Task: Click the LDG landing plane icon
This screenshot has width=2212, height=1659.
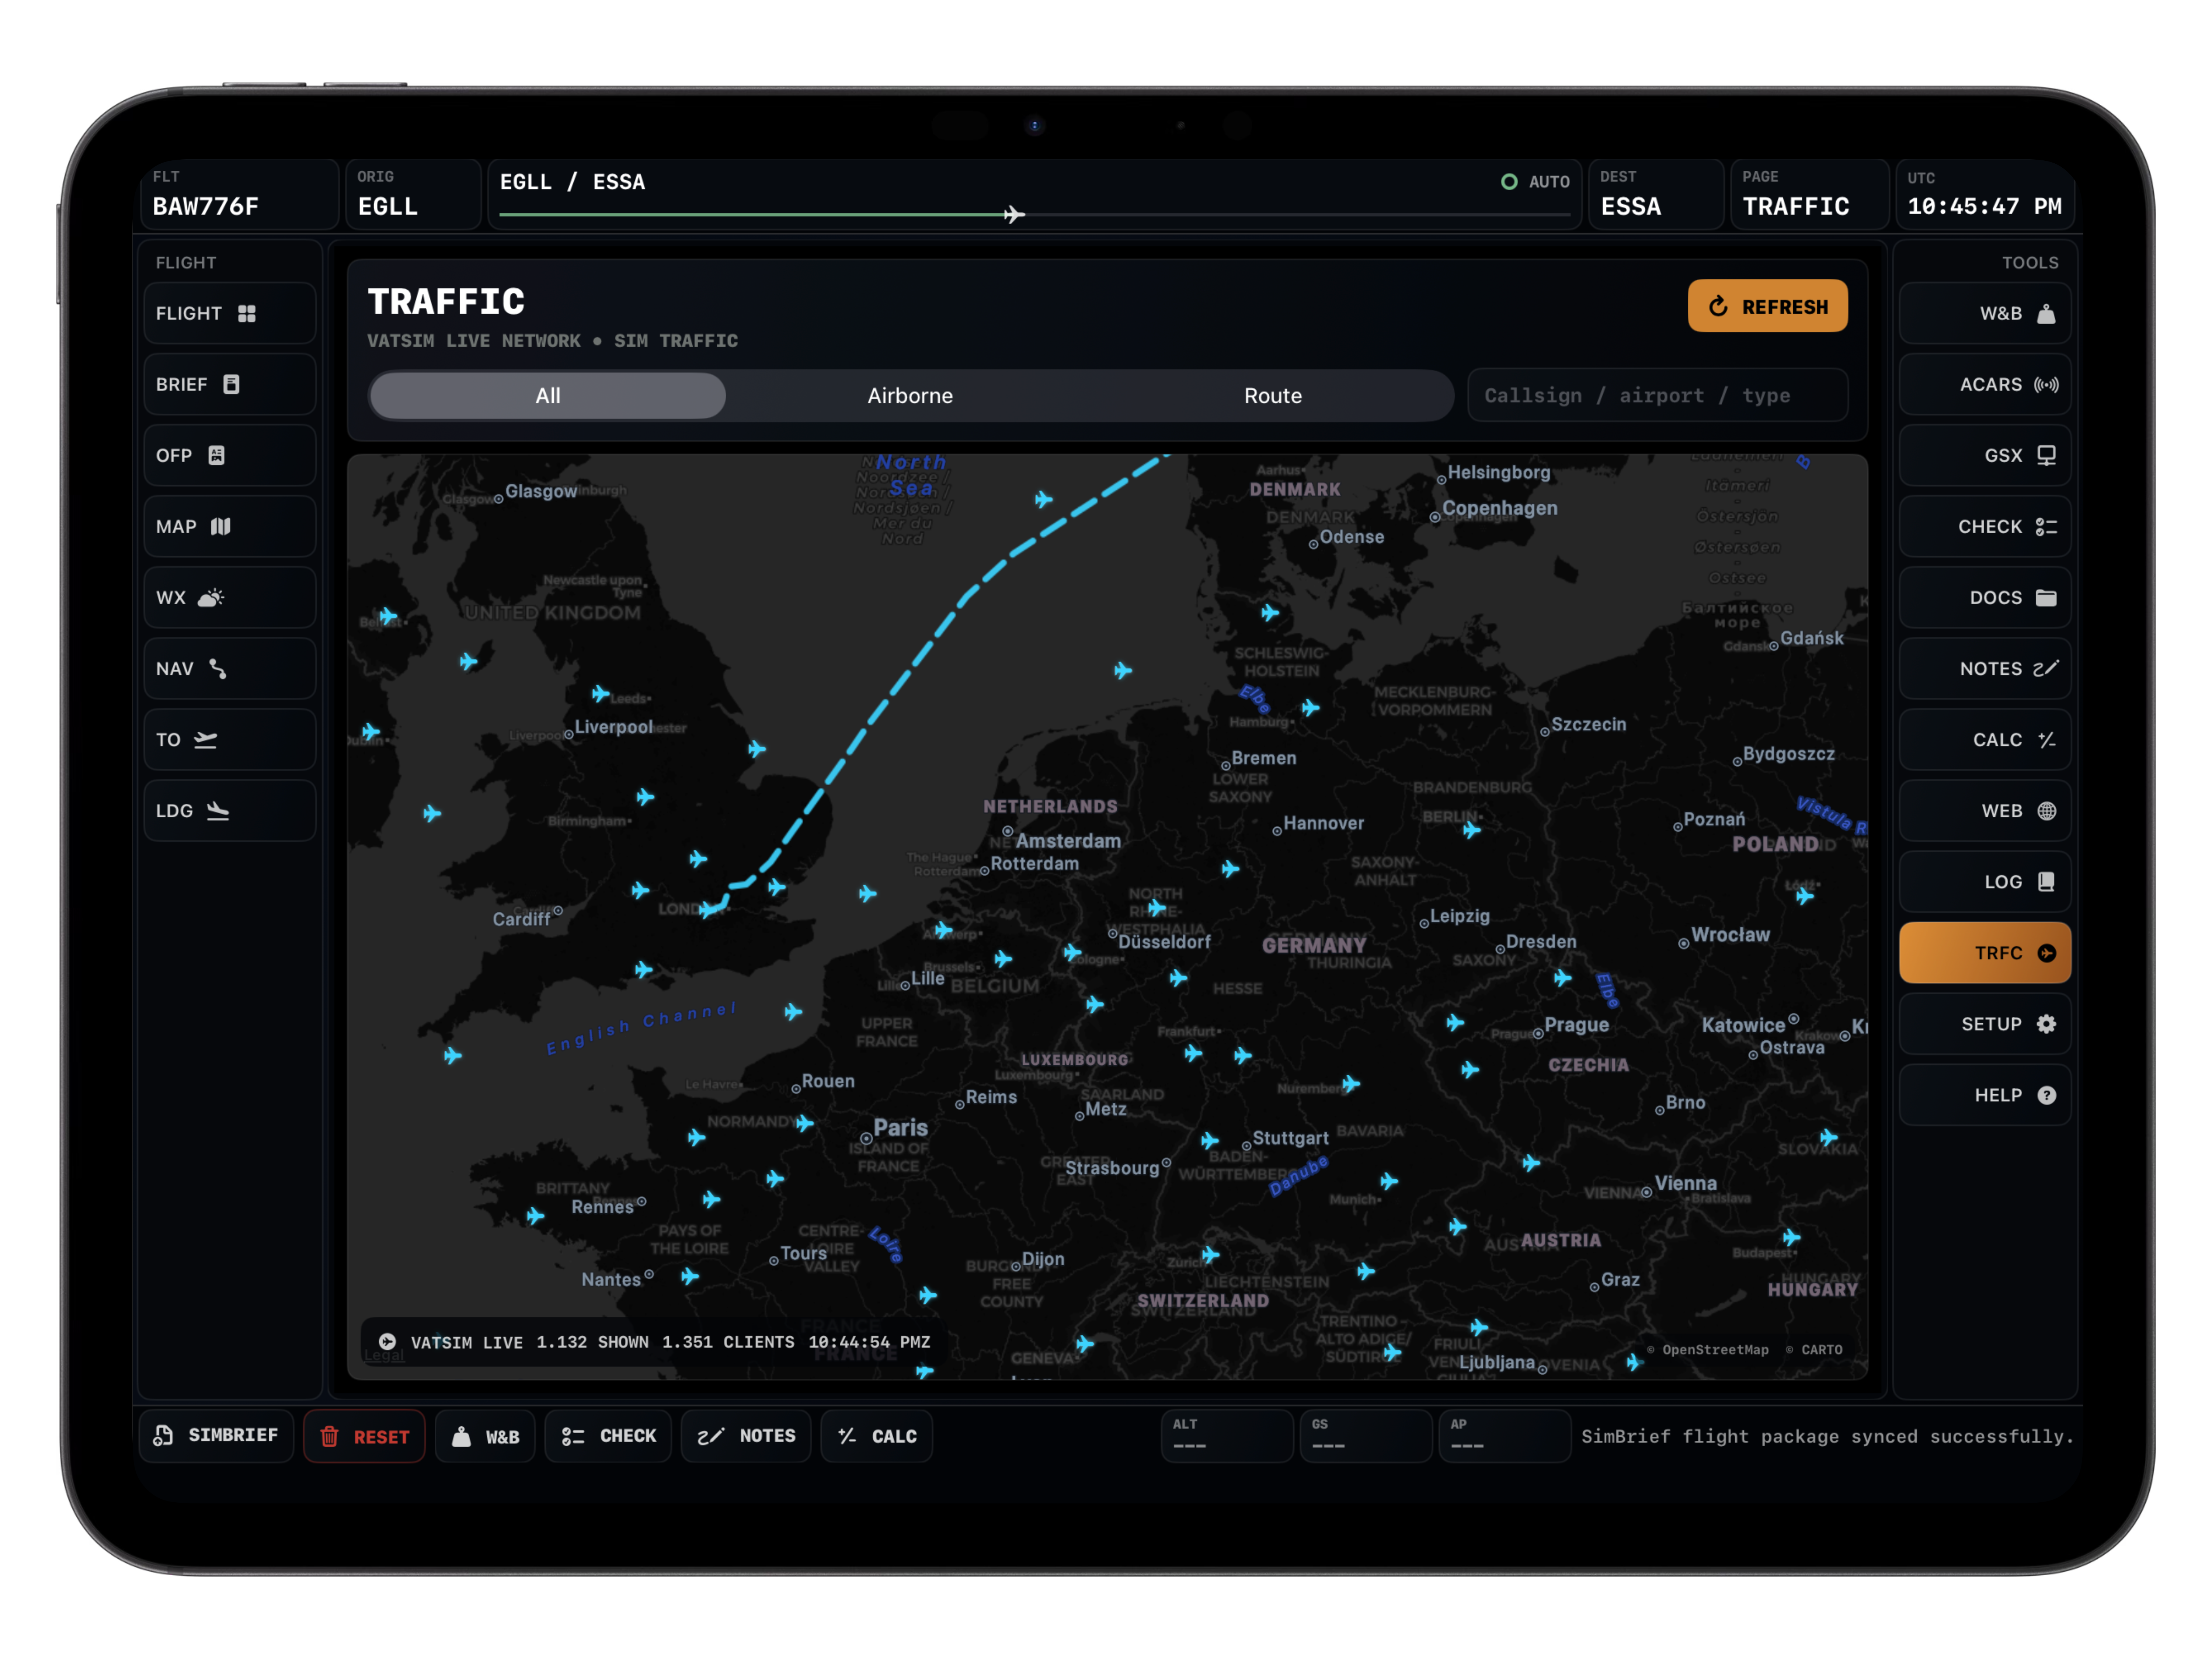Action: [218, 811]
